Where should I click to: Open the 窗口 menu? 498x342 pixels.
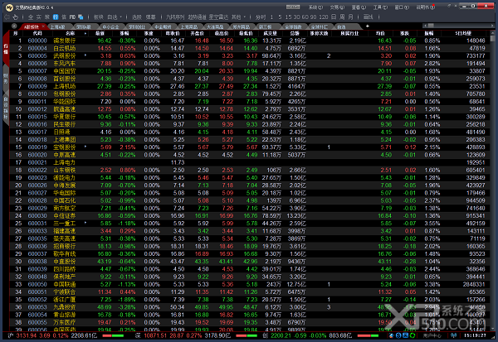click(402, 7)
